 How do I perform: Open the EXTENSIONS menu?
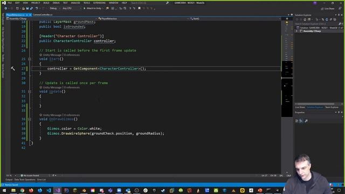(99, 3)
